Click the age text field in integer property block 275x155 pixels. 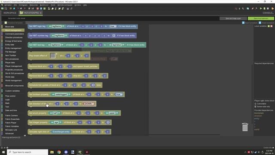click(x=56, y=122)
